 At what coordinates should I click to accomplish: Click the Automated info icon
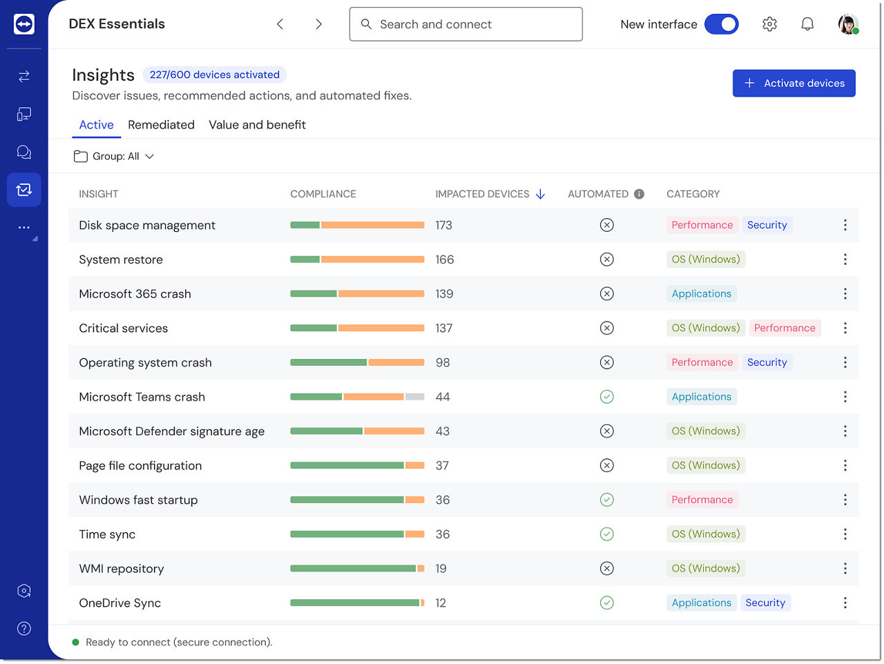(639, 194)
